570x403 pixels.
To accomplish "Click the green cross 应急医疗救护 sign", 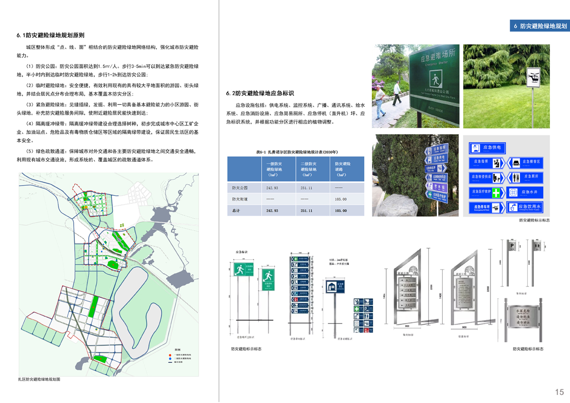I will click(x=487, y=192).
